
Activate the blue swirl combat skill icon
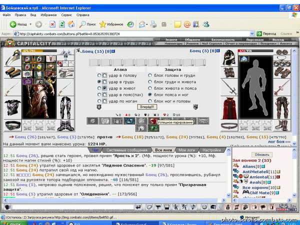(129, 121)
